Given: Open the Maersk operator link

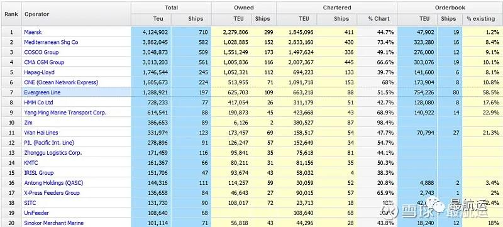Looking at the screenshot, I should pyautogui.click(x=33, y=32).
